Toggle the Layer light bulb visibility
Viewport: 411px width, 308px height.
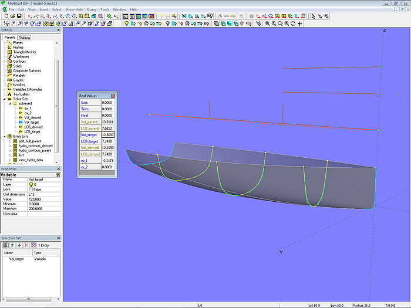30,184
